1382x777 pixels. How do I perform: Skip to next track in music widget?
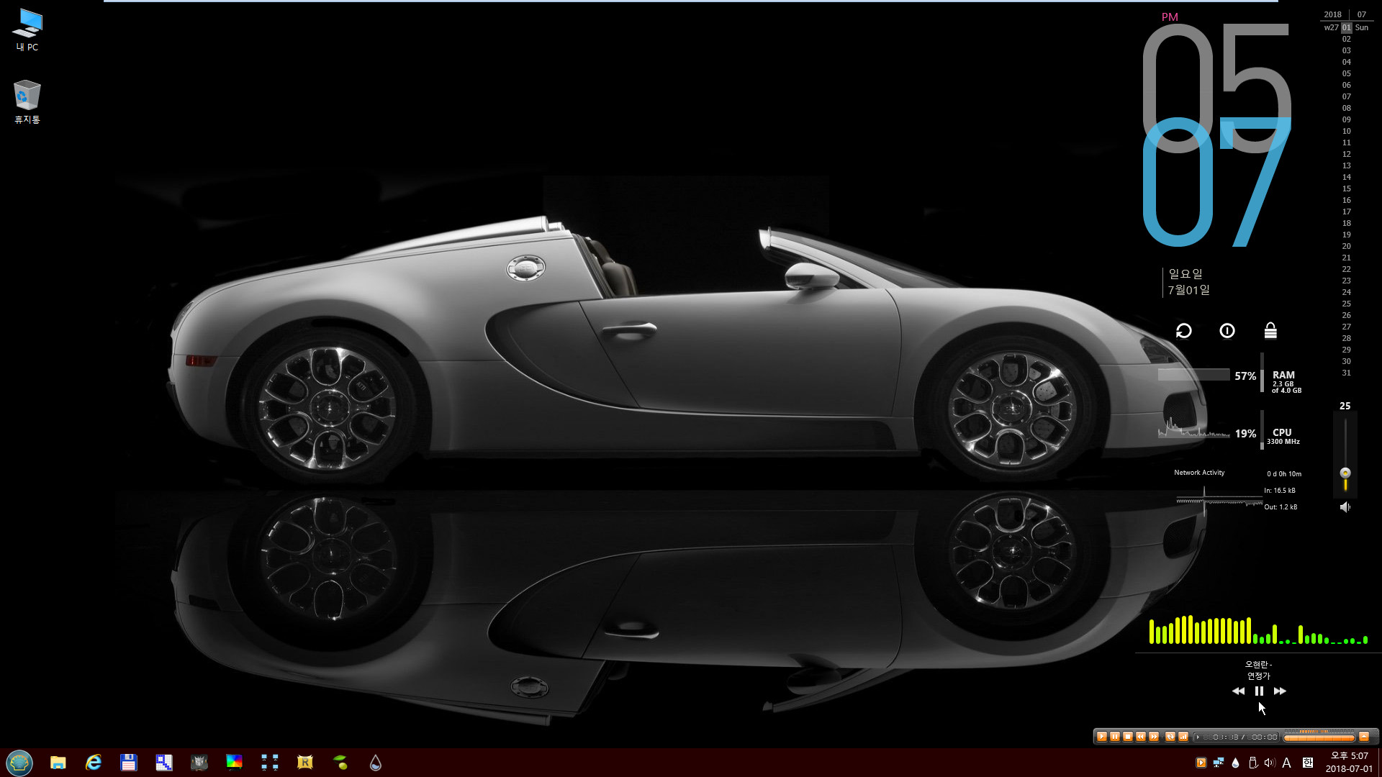pos(1280,691)
